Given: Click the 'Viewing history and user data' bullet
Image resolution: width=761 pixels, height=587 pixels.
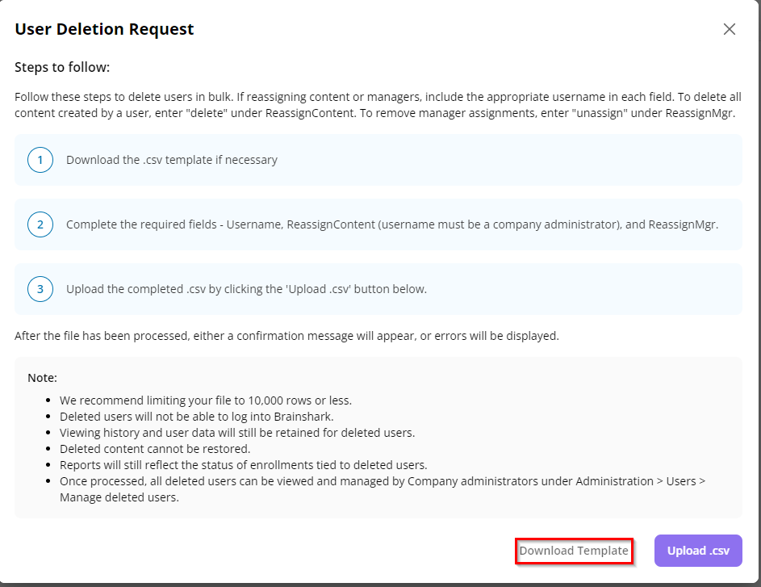Looking at the screenshot, I should tap(236, 433).
